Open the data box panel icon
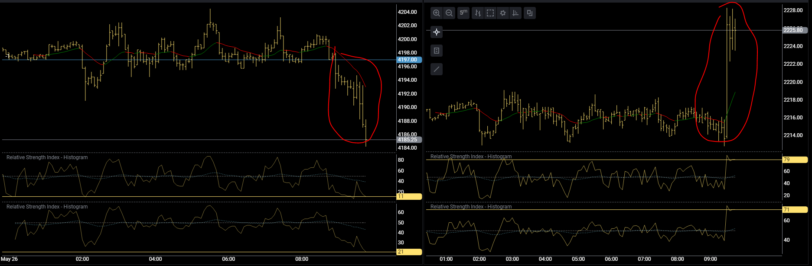The width and height of the screenshot is (812, 266). pos(437,51)
